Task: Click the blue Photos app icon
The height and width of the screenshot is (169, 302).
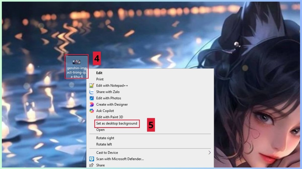Action: click(92, 98)
